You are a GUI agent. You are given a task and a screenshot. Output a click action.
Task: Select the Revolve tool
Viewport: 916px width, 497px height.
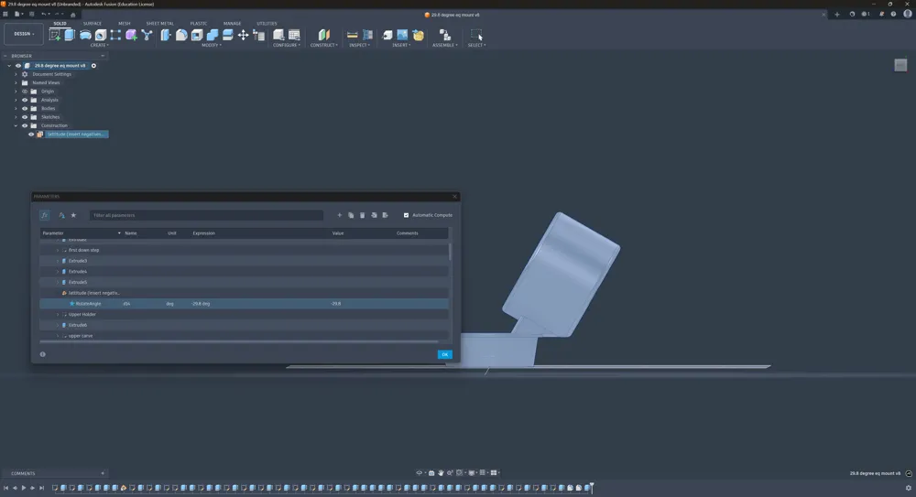85,35
